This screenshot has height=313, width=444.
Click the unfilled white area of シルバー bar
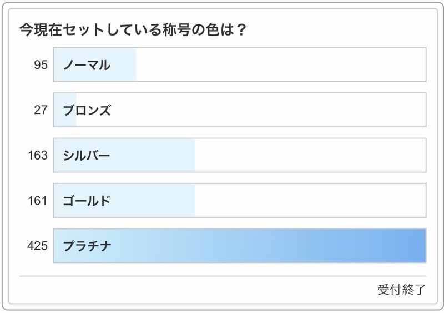(311, 155)
